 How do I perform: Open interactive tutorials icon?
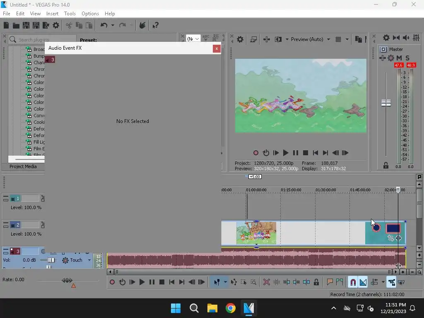142,25
